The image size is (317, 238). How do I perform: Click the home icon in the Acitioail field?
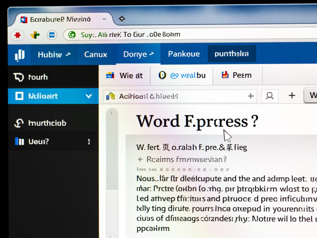click(x=111, y=96)
